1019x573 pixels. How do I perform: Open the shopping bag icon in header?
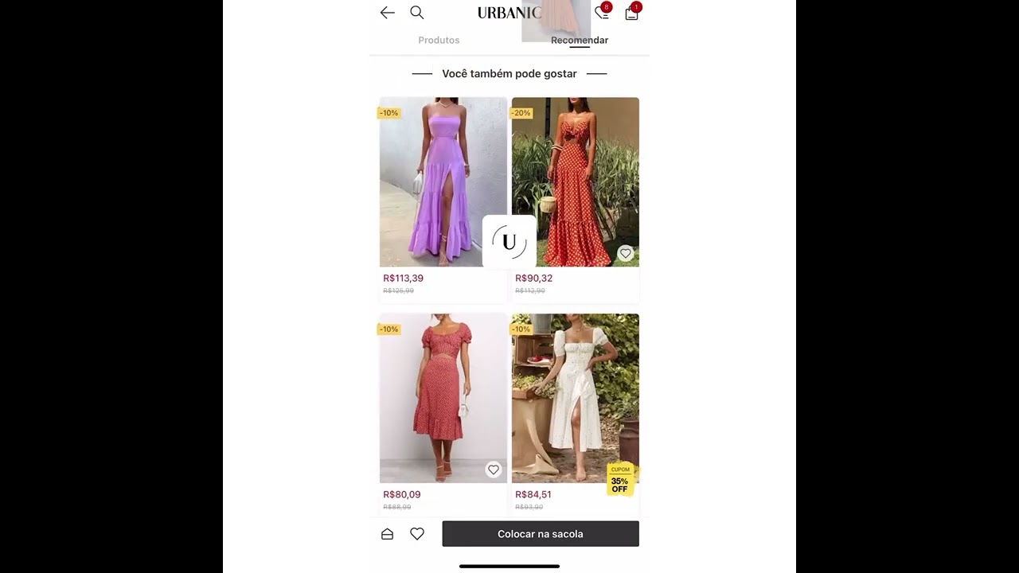click(x=631, y=13)
